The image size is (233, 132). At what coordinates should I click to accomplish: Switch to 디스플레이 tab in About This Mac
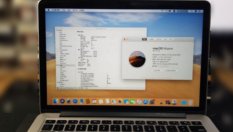pyautogui.click(x=151, y=40)
